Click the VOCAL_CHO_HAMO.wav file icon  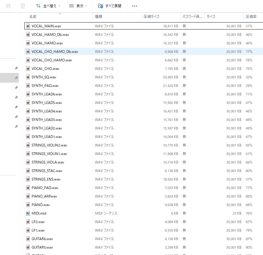coord(28,60)
